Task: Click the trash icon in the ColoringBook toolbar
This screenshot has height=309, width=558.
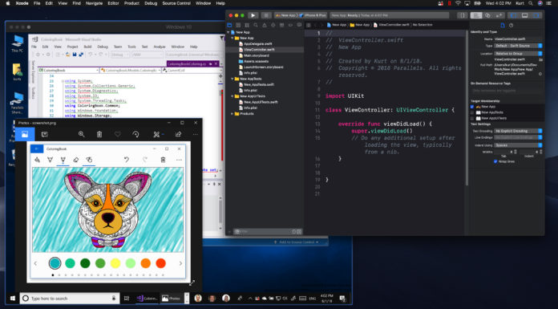Action: pyautogui.click(x=163, y=160)
